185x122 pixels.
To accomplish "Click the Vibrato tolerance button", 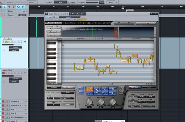I will pyautogui.click(x=68, y=104).
